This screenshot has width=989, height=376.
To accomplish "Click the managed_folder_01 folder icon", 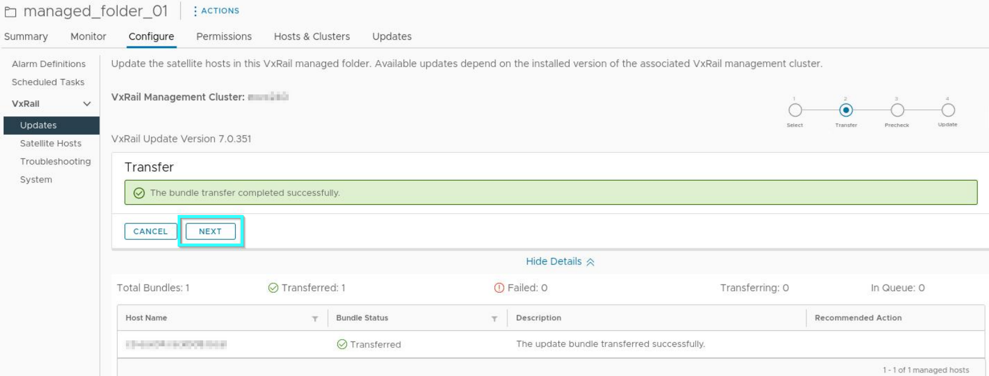I will coord(11,11).
